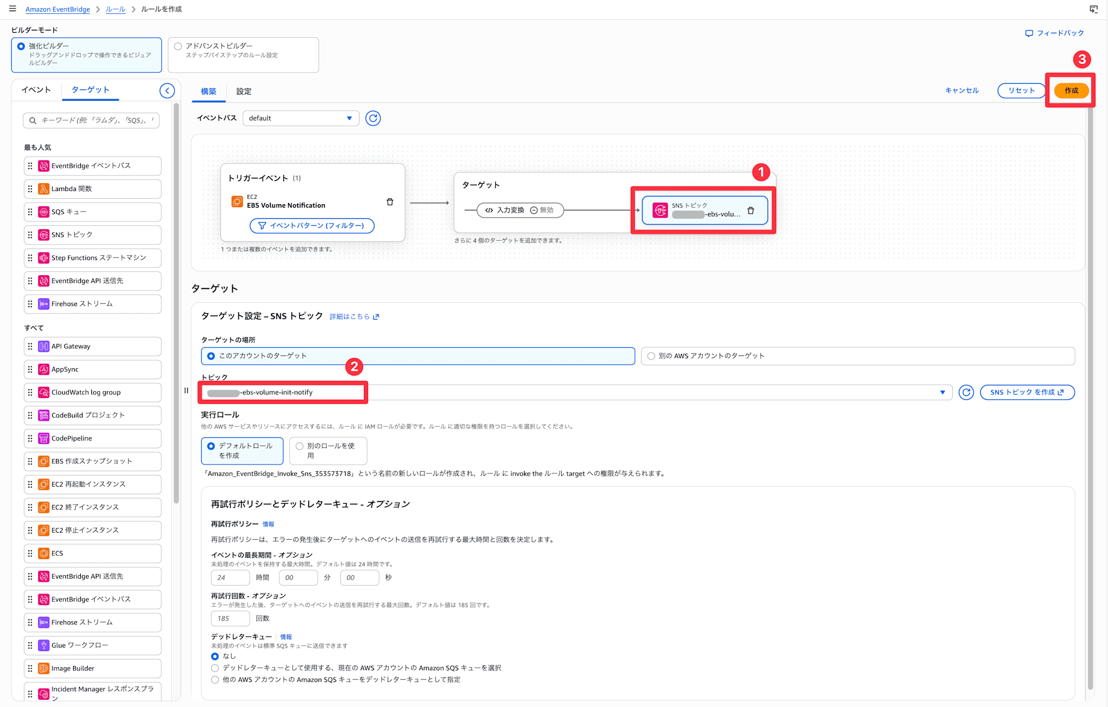Screen dimensions: 1108x707
Task: Click the ECS service icon
Action: [x=44, y=553]
